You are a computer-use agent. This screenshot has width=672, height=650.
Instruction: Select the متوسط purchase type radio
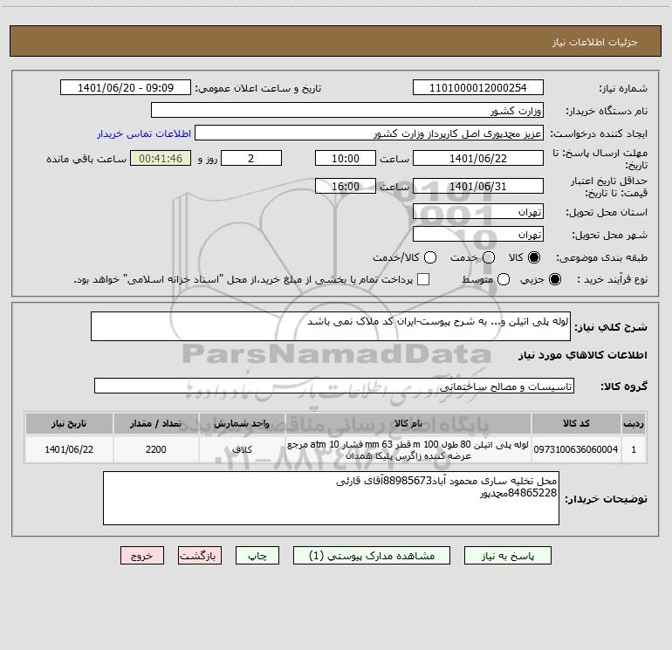click(x=504, y=279)
